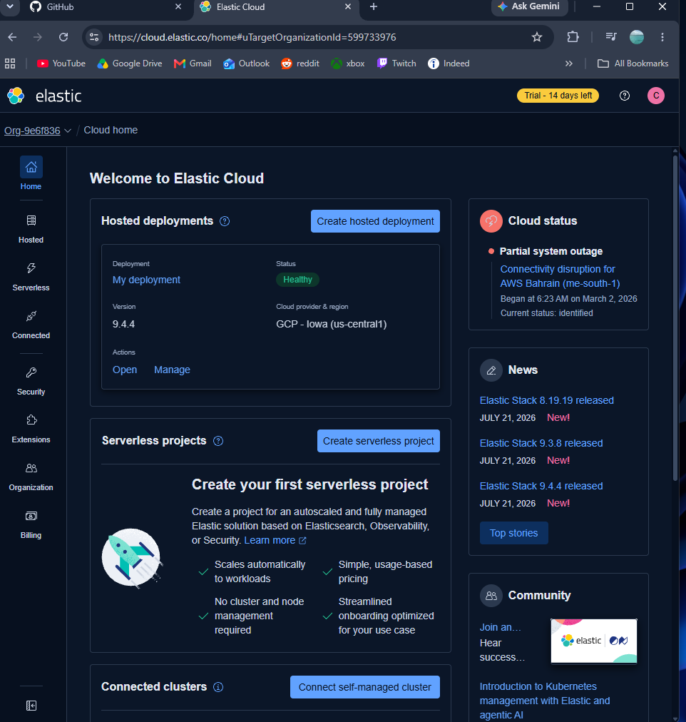Open Top stories button

(513, 533)
